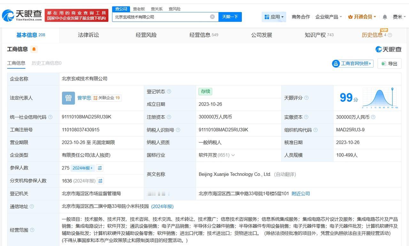Screen dimensions: 409x246
Task: Expand the 应用 dropdown menu
Action: point(274,17)
